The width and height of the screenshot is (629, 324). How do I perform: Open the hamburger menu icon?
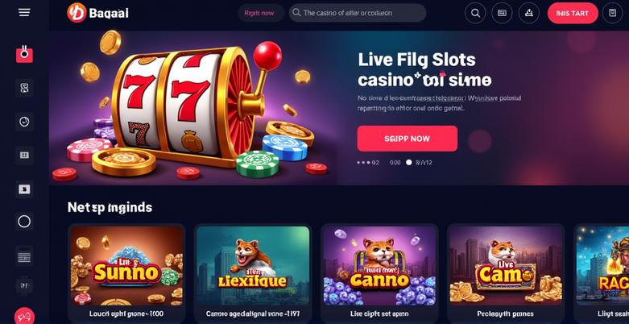(x=24, y=13)
